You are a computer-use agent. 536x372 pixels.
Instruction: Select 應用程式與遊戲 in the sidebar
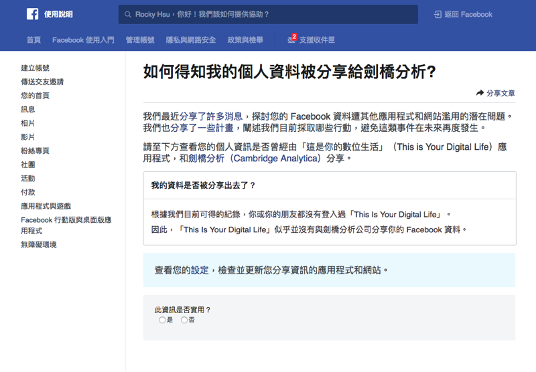pos(46,206)
